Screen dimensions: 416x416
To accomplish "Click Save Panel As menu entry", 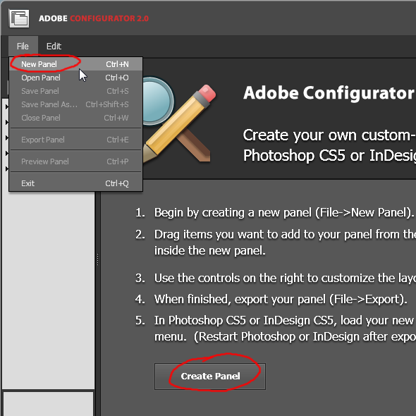I will coord(76,104).
